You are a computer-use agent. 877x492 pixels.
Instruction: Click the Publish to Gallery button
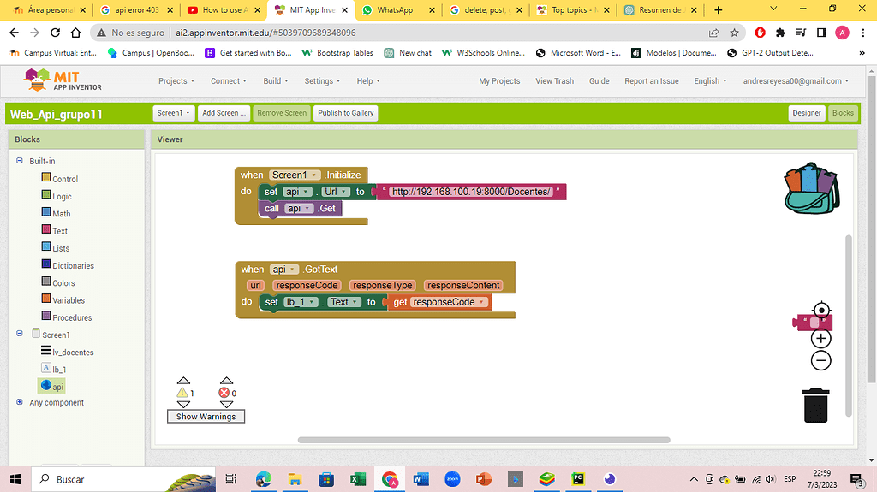point(346,113)
